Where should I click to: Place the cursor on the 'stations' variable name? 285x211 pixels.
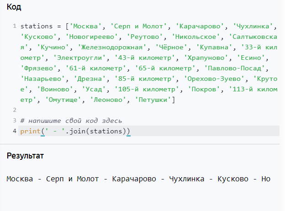pyautogui.click(x=37, y=26)
